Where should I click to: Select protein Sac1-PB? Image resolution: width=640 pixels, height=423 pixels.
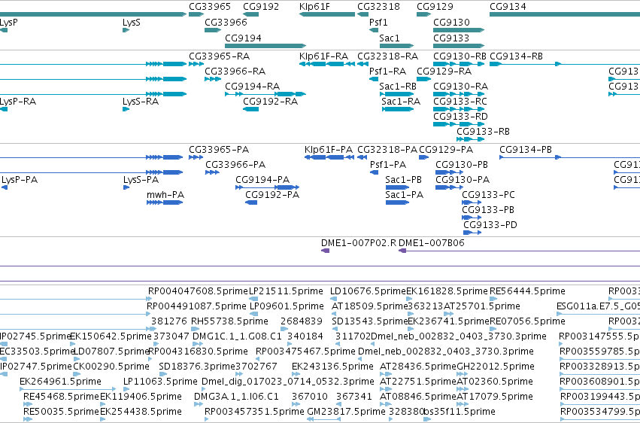pyautogui.click(x=403, y=180)
